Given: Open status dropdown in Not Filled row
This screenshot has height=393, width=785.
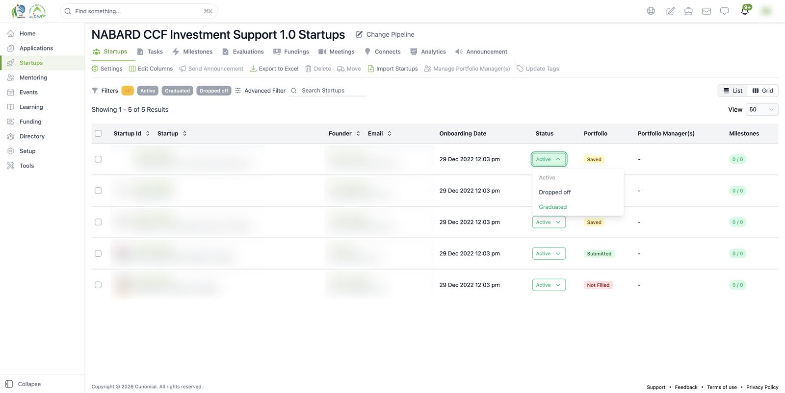Looking at the screenshot, I should pyautogui.click(x=549, y=285).
